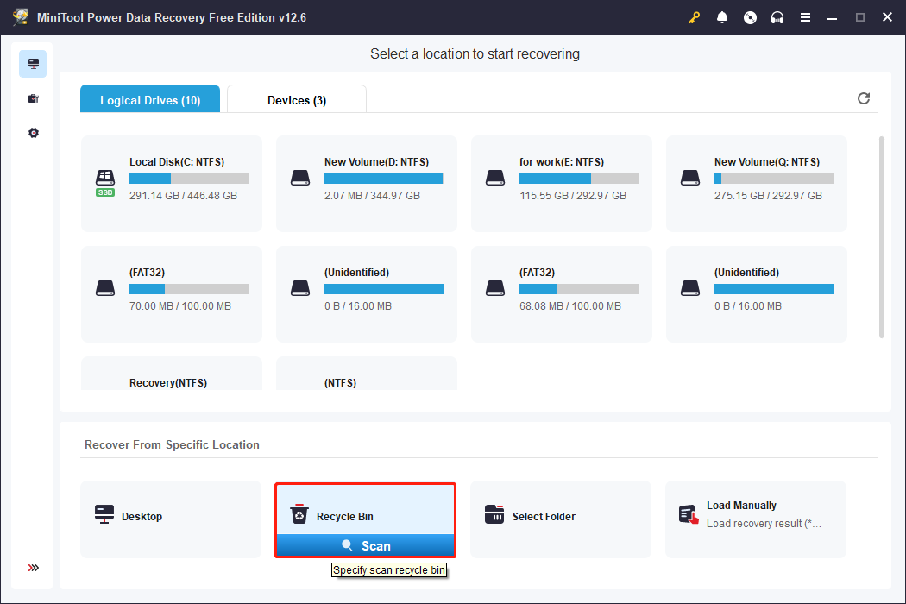Click the Q: drive usage bar

pos(774,179)
